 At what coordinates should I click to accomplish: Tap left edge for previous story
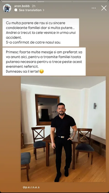click(5, 98)
